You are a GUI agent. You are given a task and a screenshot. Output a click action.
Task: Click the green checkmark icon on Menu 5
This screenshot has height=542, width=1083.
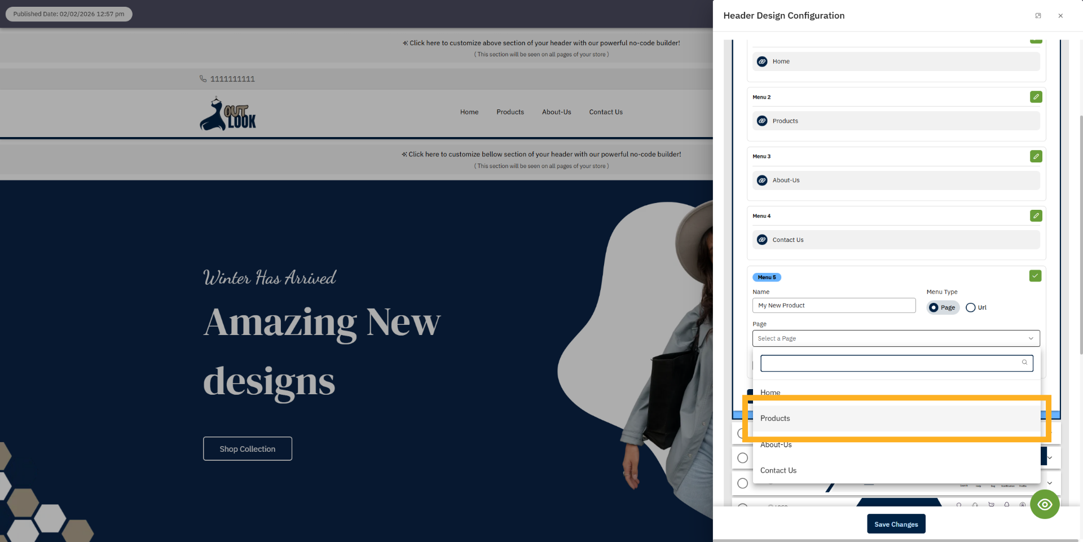1035,276
